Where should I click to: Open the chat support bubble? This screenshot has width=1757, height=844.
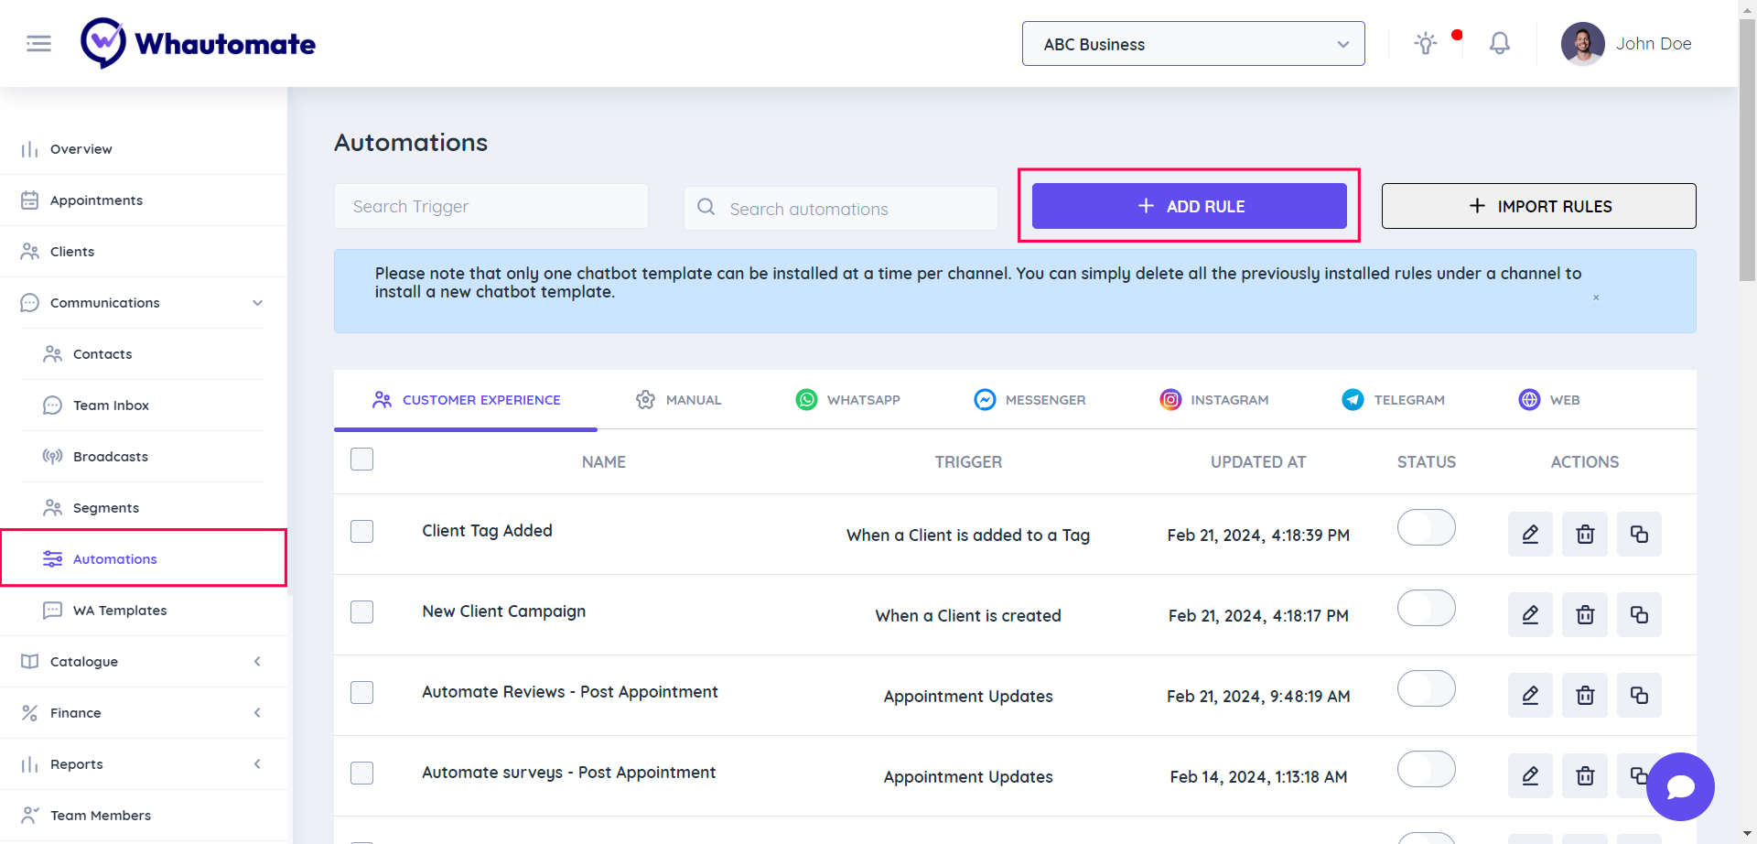coord(1680,786)
